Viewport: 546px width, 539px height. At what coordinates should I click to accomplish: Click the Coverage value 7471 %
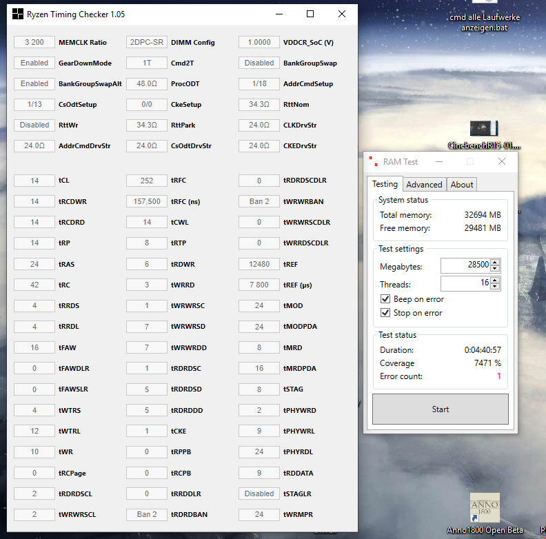point(487,363)
